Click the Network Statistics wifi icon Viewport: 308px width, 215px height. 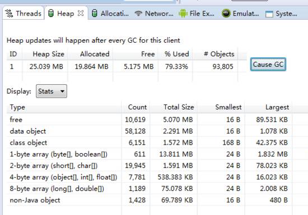click(138, 13)
